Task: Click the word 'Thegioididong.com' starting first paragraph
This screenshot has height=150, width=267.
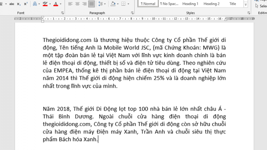Action: [x=67, y=40]
